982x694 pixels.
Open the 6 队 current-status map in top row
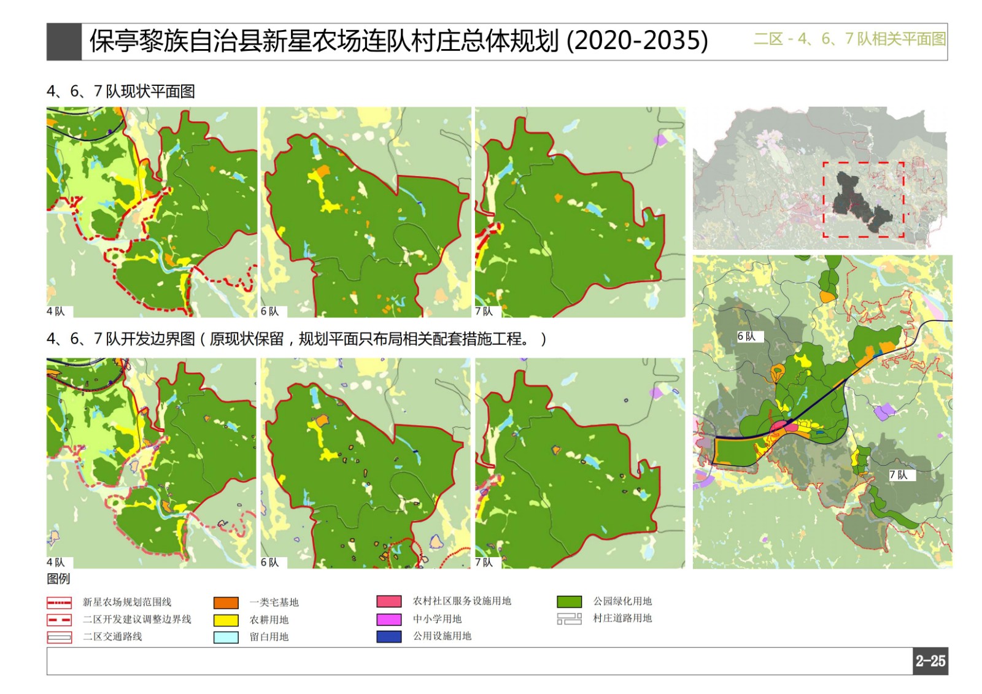pos(366,212)
